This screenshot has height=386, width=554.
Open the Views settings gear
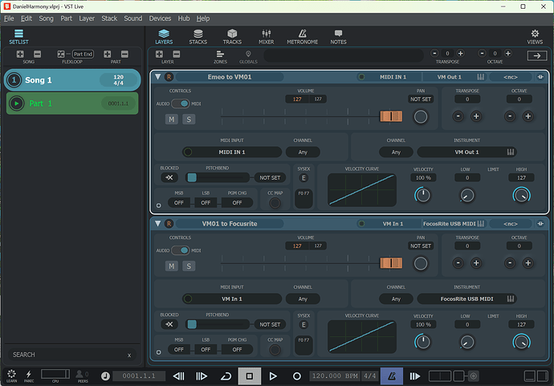[535, 37]
